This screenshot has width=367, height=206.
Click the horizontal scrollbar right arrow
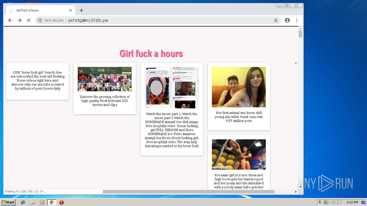tap(296, 191)
